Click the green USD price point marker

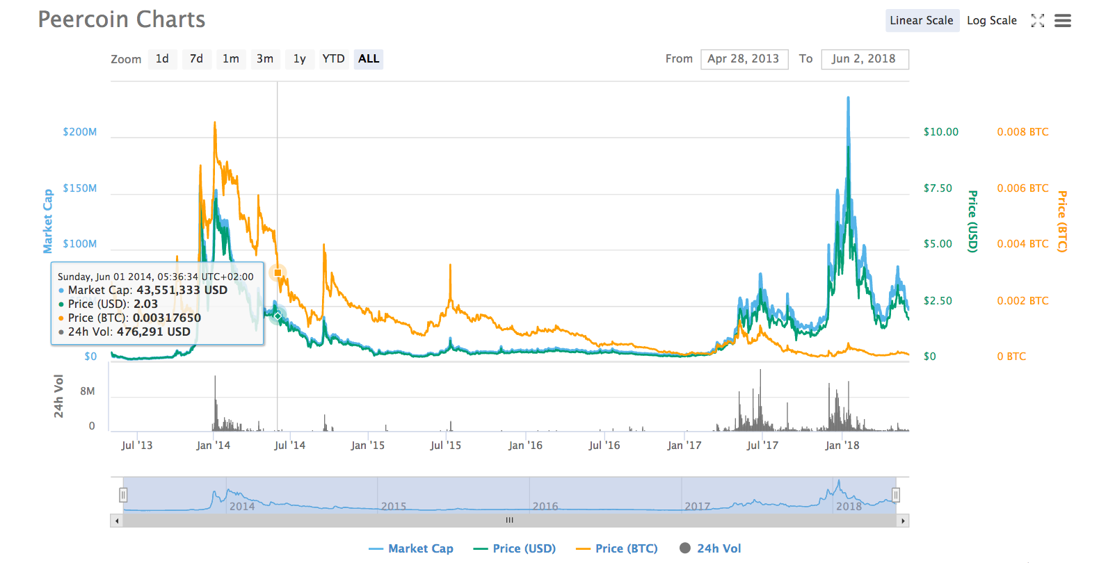pyautogui.click(x=278, y=316)
